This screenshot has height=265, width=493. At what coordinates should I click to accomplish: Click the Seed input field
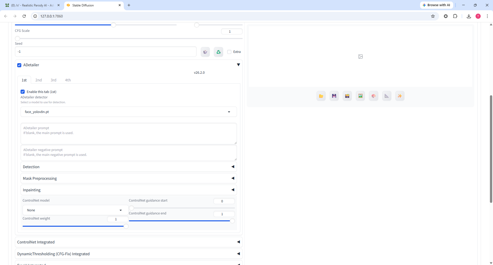coord(106,52)
